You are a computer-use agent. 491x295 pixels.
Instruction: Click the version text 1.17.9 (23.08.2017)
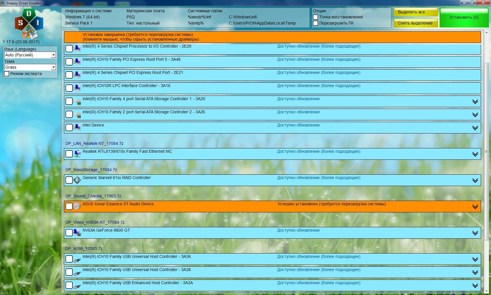point(21,42)
